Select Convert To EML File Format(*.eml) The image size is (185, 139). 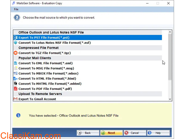click(88, 63)
